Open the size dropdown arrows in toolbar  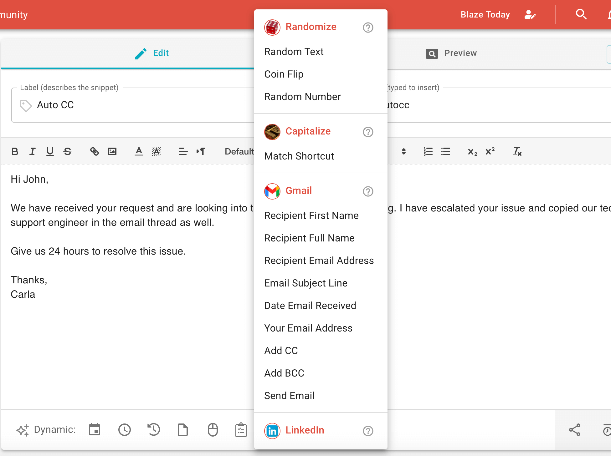pyautogui.click(x=404, y=152)
